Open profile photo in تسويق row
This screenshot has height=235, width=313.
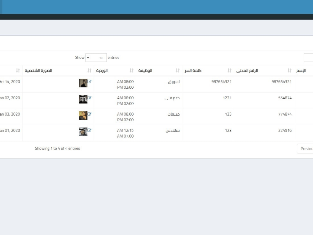coord(83,83)
